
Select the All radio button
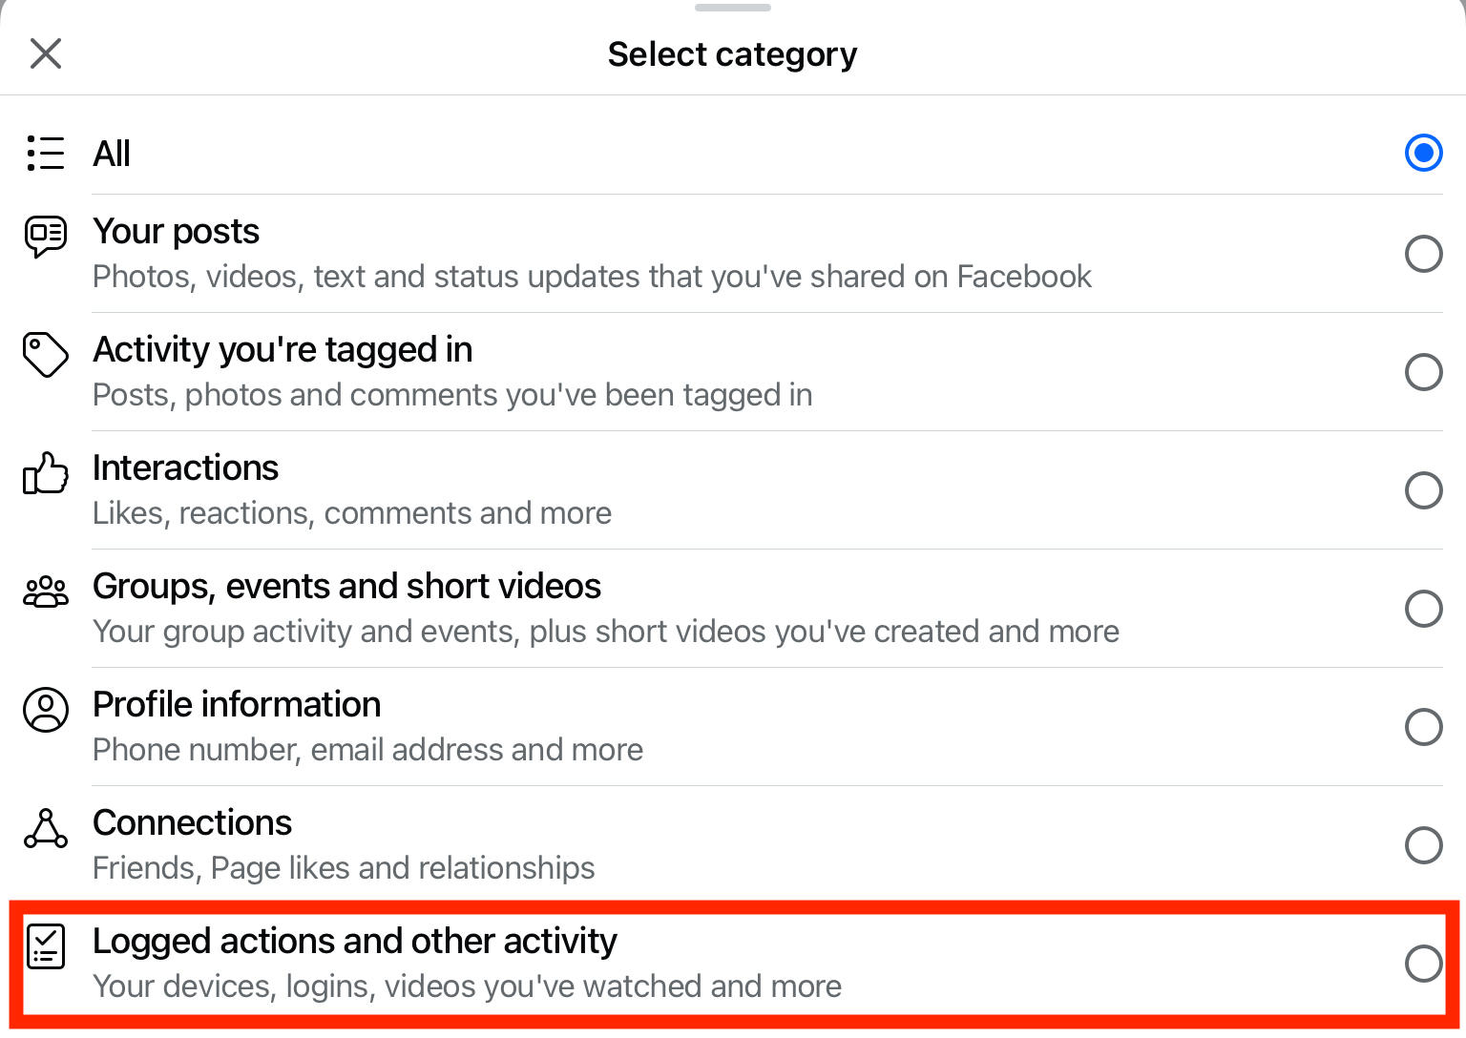[1423, 153]
